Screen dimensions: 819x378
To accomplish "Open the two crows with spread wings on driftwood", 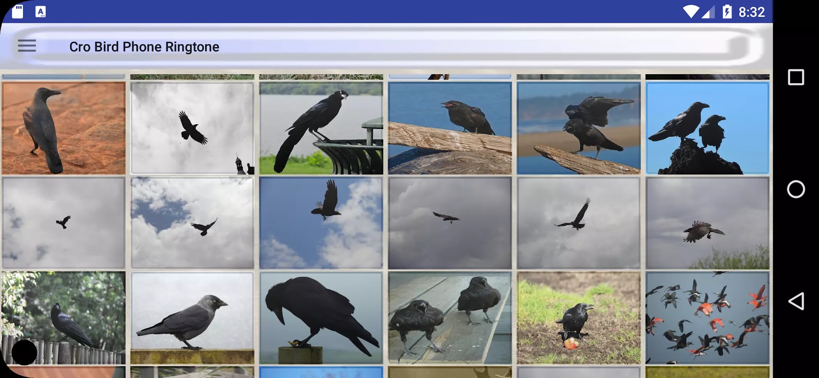I will click(578, 128).
